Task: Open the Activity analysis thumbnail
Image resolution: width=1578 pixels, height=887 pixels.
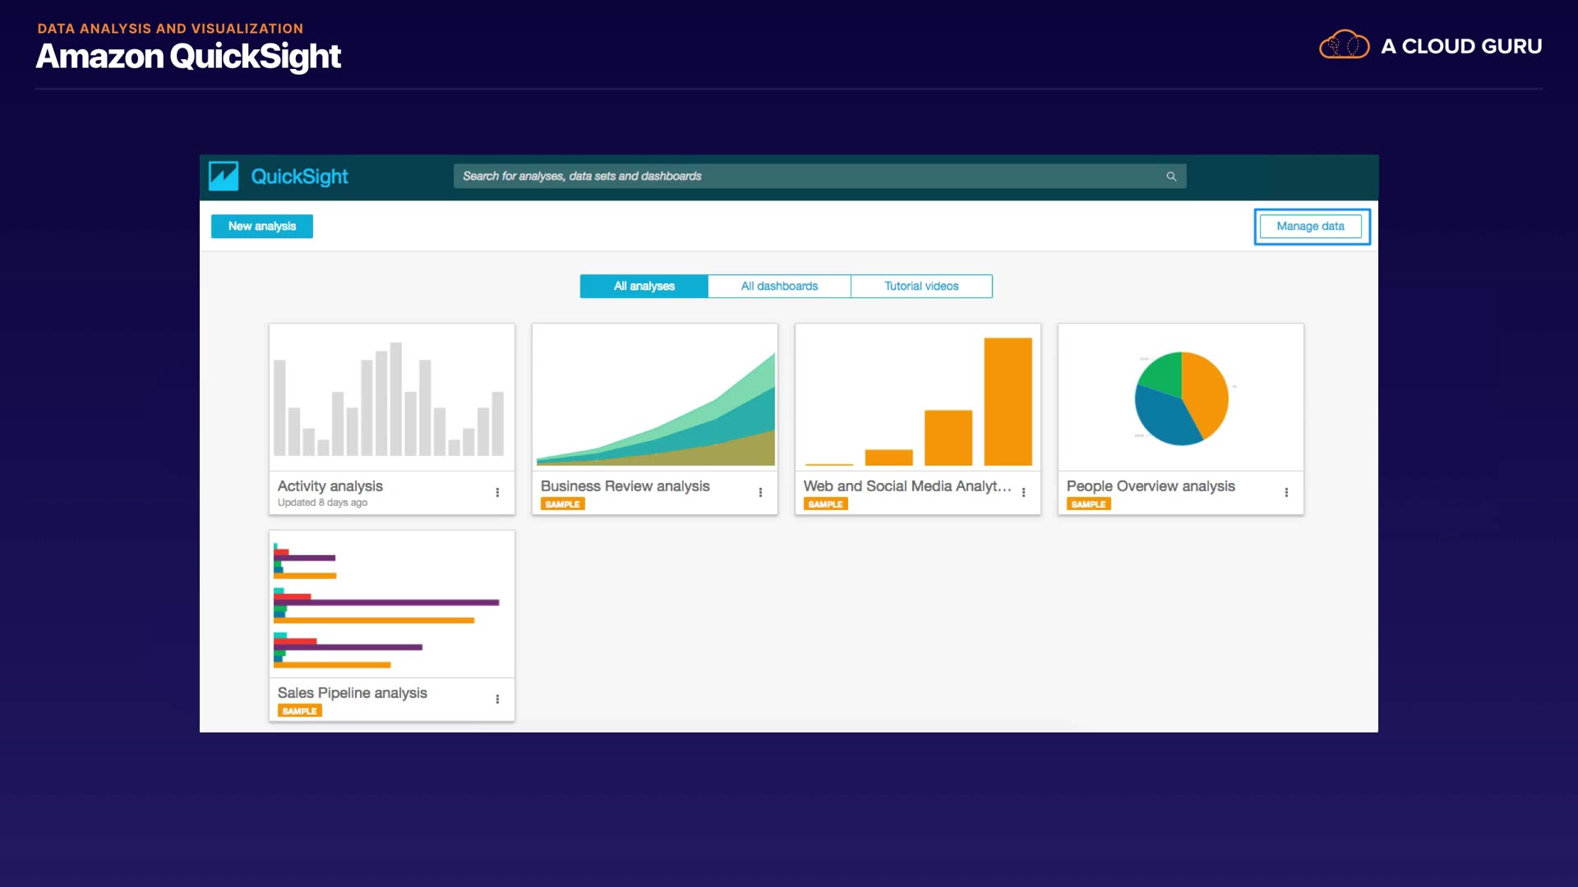Action: pos(392,398)
